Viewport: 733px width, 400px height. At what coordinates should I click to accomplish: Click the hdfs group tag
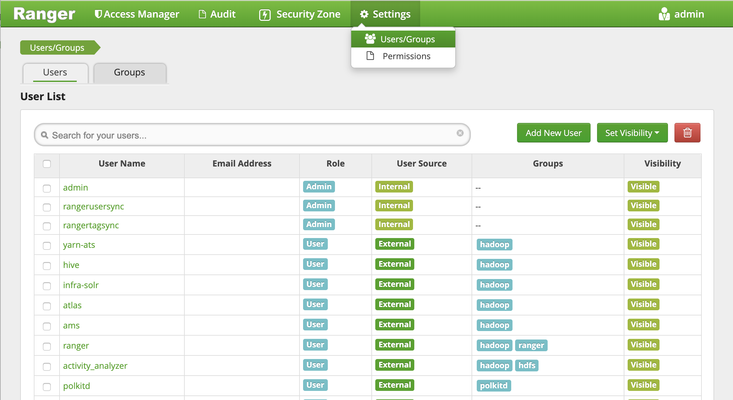coord(527,366)
